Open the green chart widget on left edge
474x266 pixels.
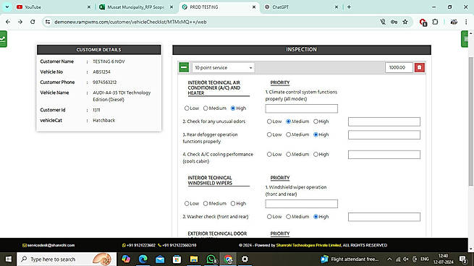tap(4, 39)
